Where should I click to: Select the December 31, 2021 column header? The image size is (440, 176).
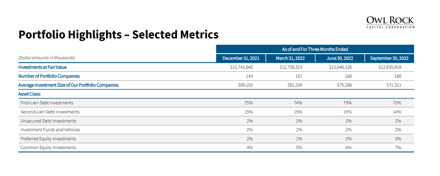pyautogui.click(x=241, y=58)
